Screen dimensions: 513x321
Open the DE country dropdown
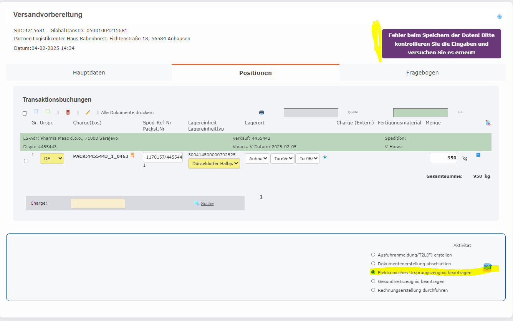coord(52,158)
